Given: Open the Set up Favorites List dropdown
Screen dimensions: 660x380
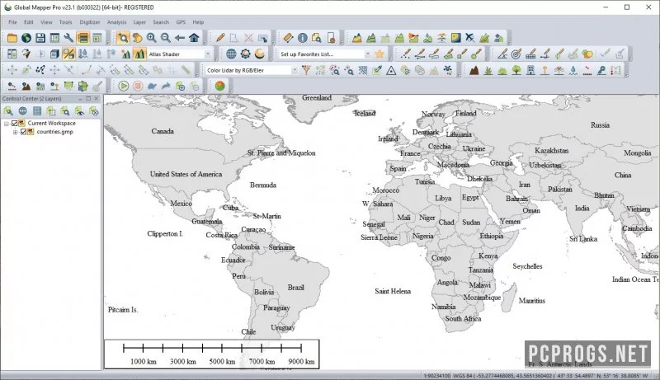Looking at the screenshot, I should (x=367, y=54).
